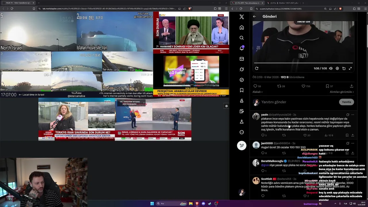Open extensions puzzle icon in X window

click(x=354, y=9)
